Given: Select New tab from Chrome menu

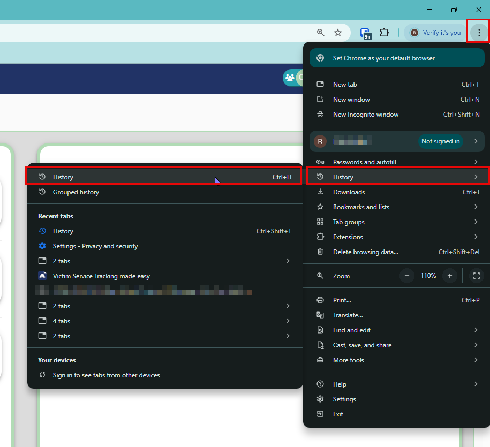Looking at the screenshot, I should 397,85.
